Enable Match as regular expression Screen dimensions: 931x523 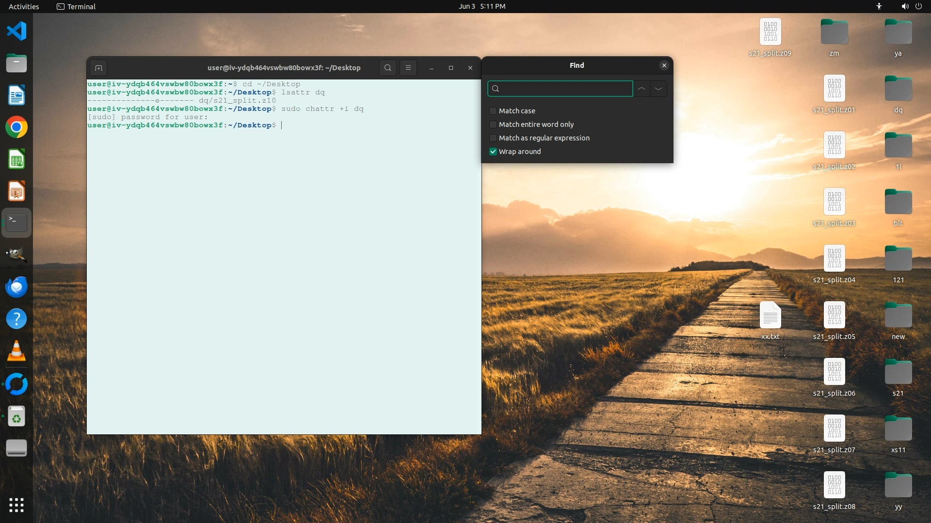pos(493,138)
